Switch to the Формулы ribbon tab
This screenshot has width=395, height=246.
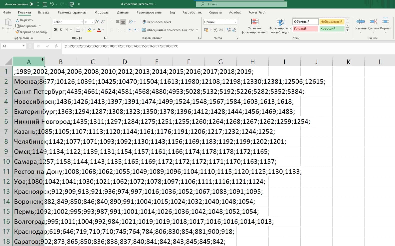click(102, 12)
